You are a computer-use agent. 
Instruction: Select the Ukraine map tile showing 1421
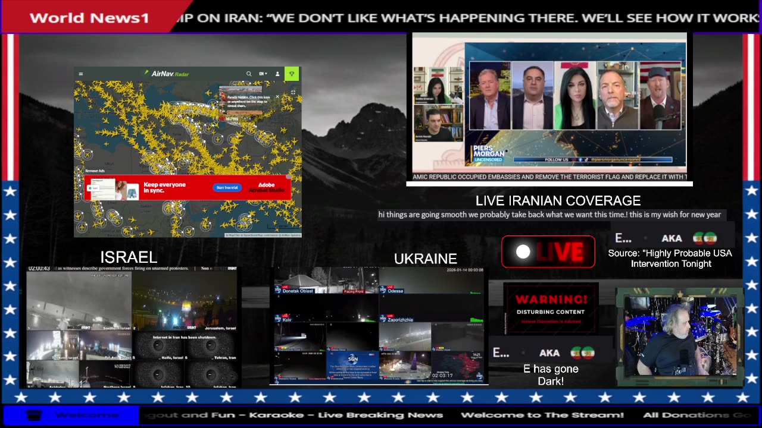tap(457, 366)
